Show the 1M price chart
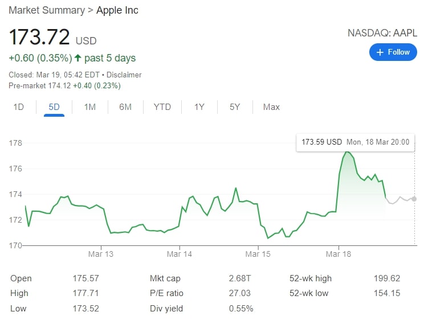The image size is (424, 320). tap(89, 107)
